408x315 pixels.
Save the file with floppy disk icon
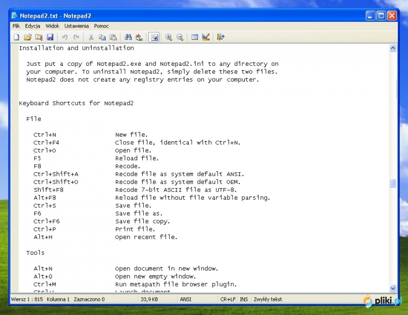[x=50, y=37]
